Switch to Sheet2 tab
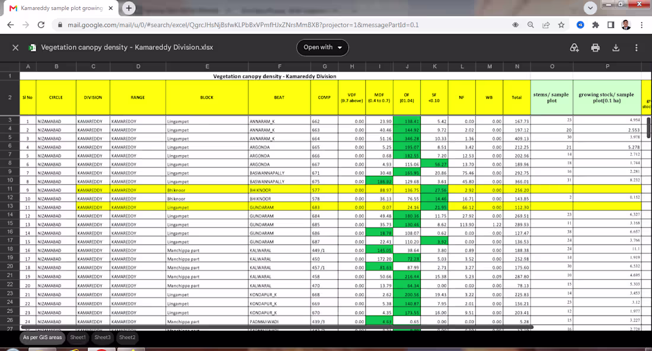Screen dimensions: 652x351 127,337
